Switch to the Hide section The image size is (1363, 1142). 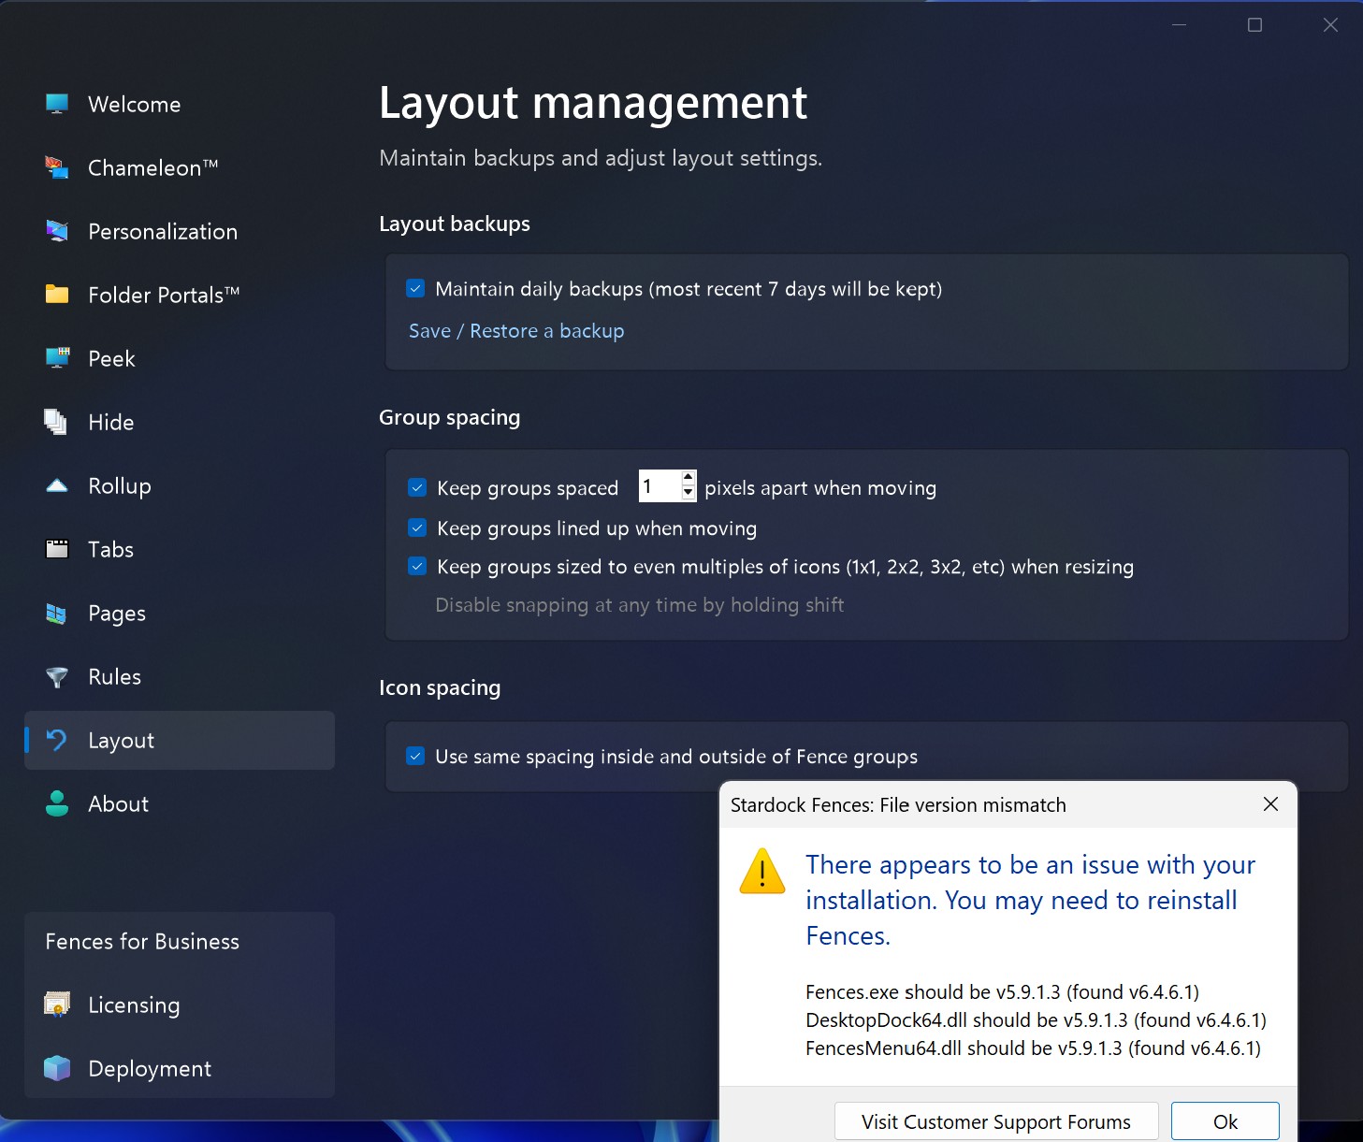(x=180, y=422)
